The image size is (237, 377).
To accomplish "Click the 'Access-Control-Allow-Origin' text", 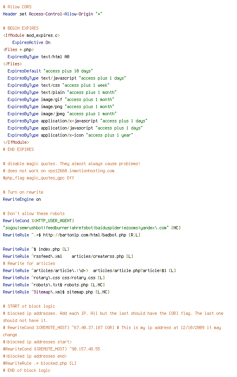I will click(61, 14).
